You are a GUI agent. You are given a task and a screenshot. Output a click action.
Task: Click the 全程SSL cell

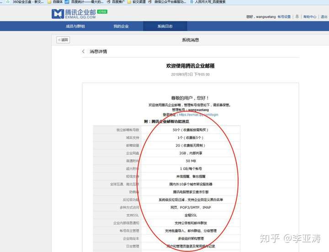click(x=191, y=215)
